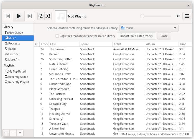The image size is (194, 139).
Task: Click the eject device button
Action: coord(20,133)
